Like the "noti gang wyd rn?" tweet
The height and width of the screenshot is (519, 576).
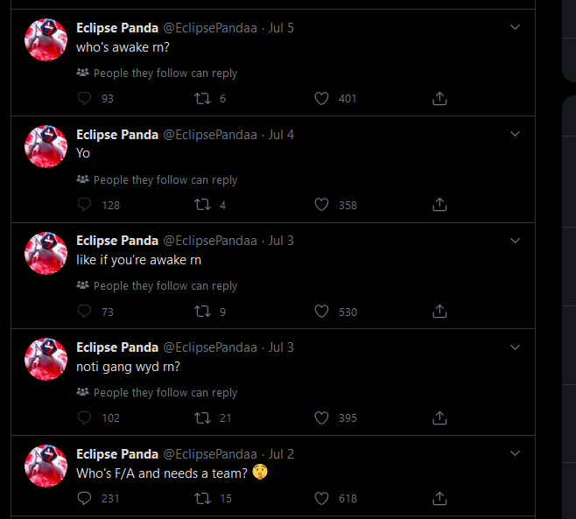[321, 417]
